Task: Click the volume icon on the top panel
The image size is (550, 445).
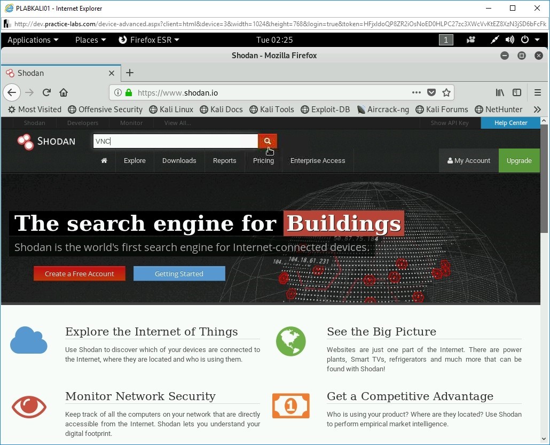Action: (509, 40)
